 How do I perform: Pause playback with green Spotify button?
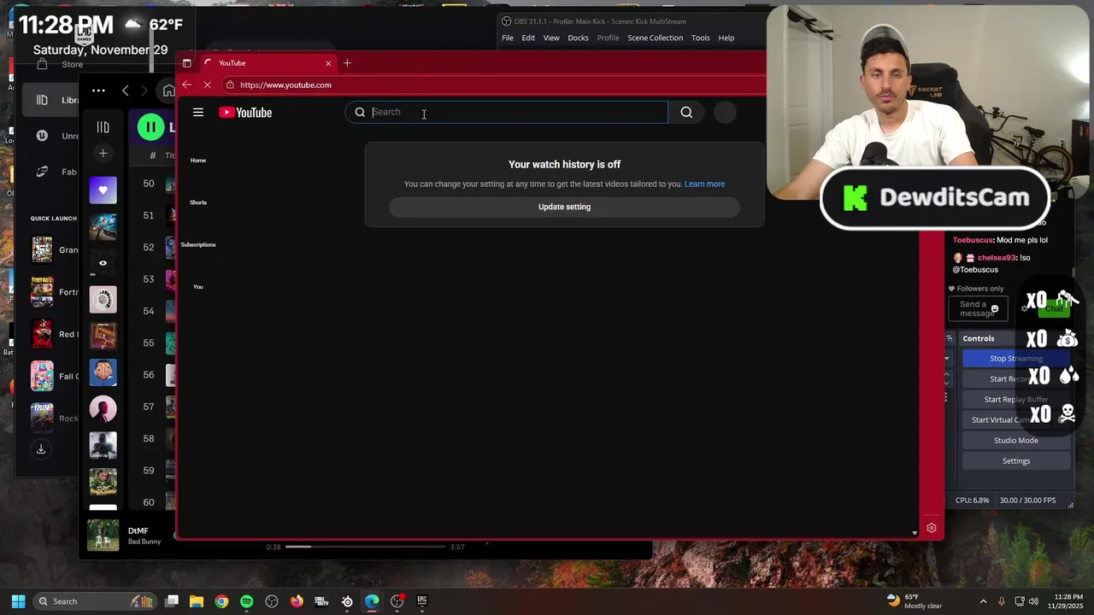pyautogui.click(x=150, y=127)
